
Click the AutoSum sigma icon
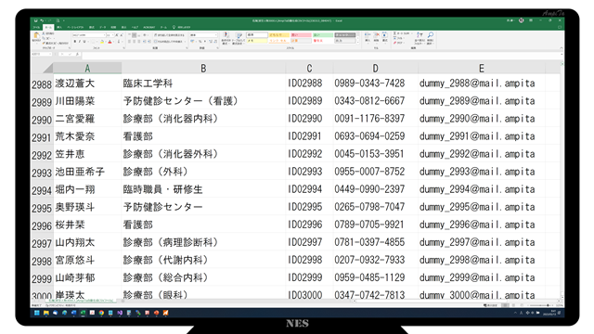(x=394, y=33)
